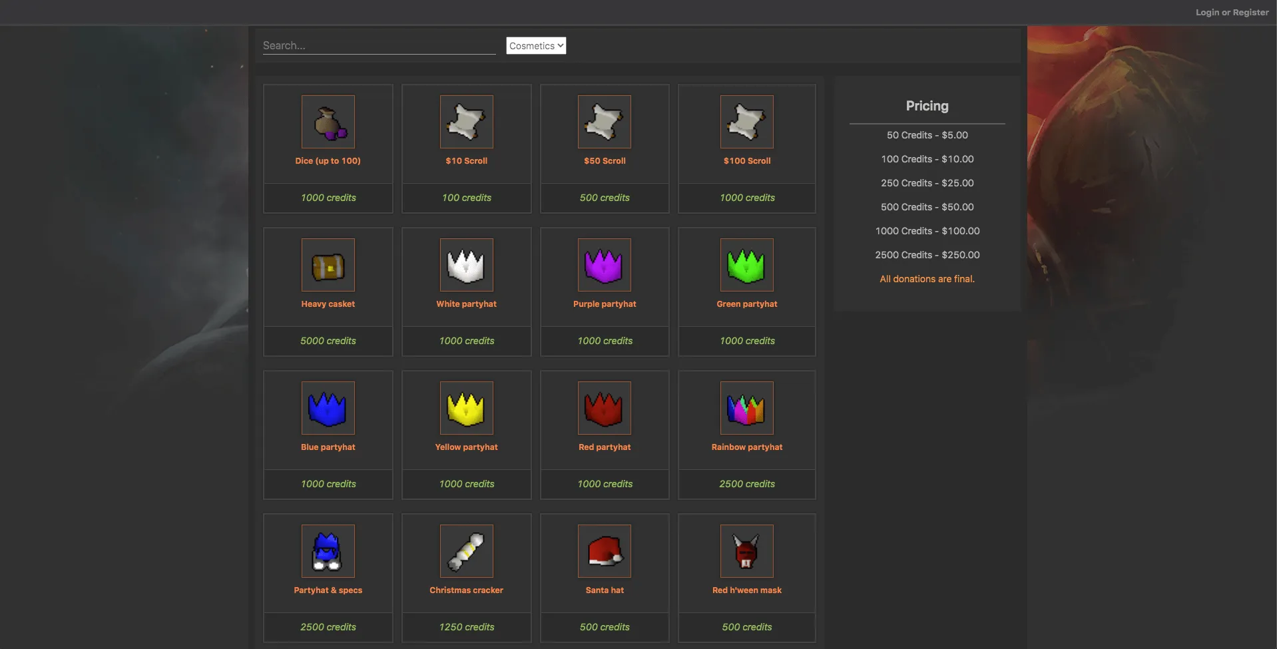Viewport: 1277px width, 649px height.
Task: Click the Dice bag item icon
Action: [x=328, y=122]
